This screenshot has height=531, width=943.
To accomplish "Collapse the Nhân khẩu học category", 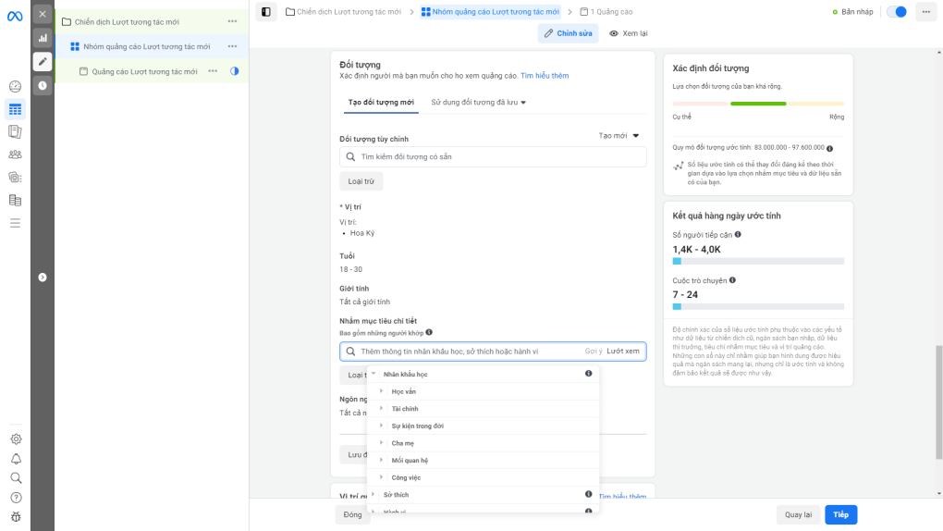I will [374, 374].
